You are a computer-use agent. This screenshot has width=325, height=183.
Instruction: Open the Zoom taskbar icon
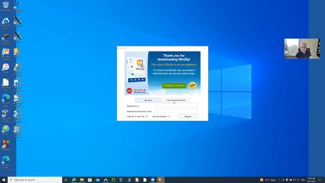pyautogui.click(x=153, y=180)
